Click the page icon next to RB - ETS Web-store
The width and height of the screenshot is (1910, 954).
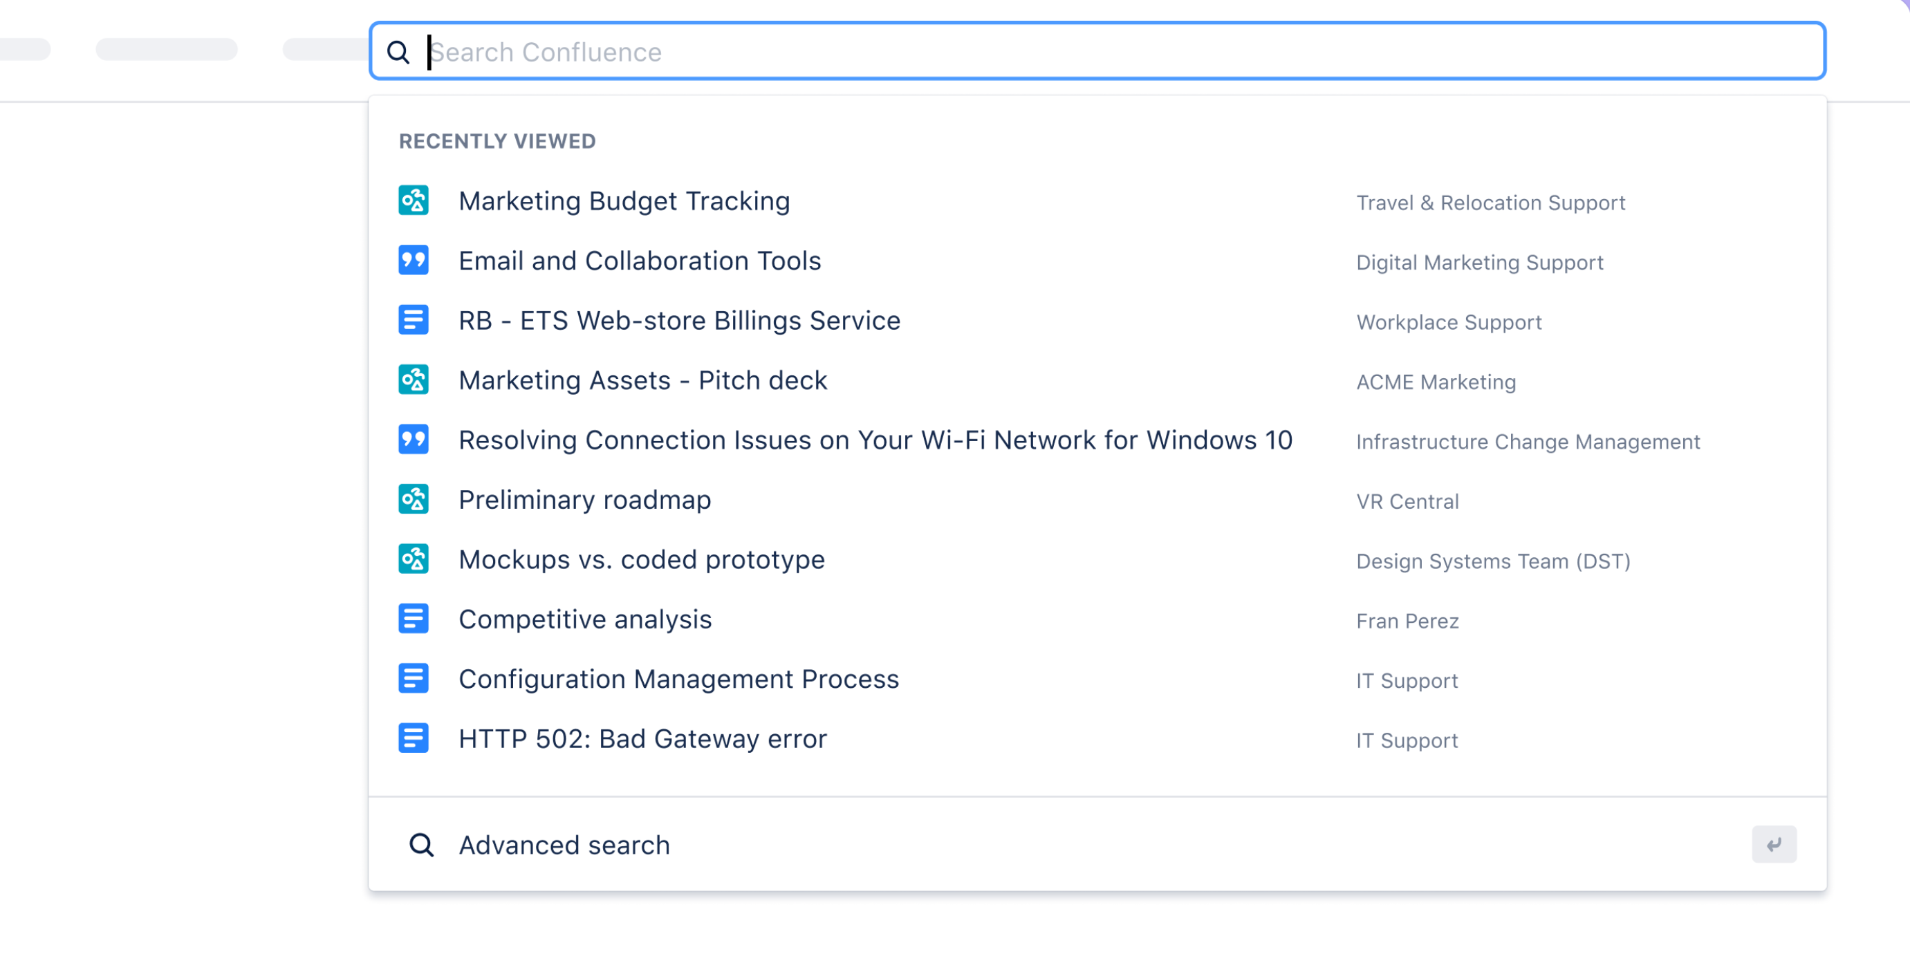point(413,320)
